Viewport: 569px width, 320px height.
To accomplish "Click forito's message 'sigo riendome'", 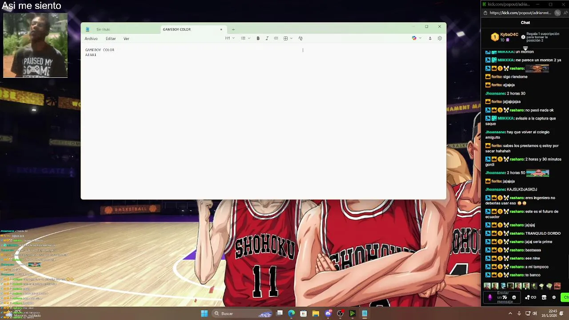I will 515,77.
